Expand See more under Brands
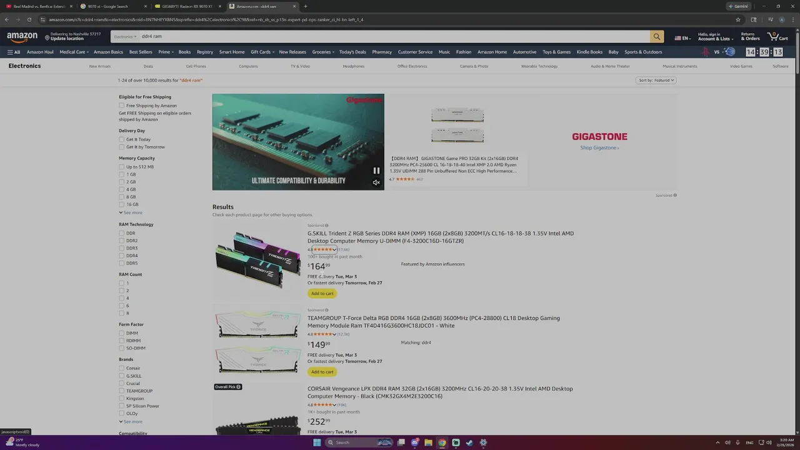The width and height of the screenshot is (800, 450). click(131, 421)
